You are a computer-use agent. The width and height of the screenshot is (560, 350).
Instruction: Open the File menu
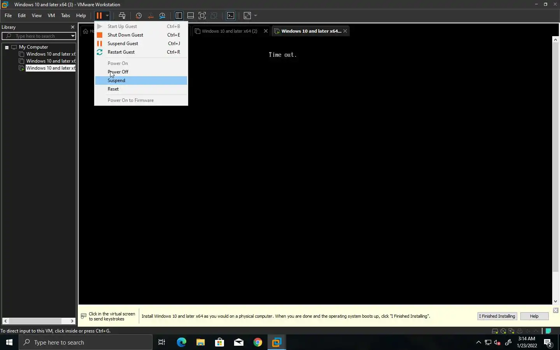coord(8,16)
